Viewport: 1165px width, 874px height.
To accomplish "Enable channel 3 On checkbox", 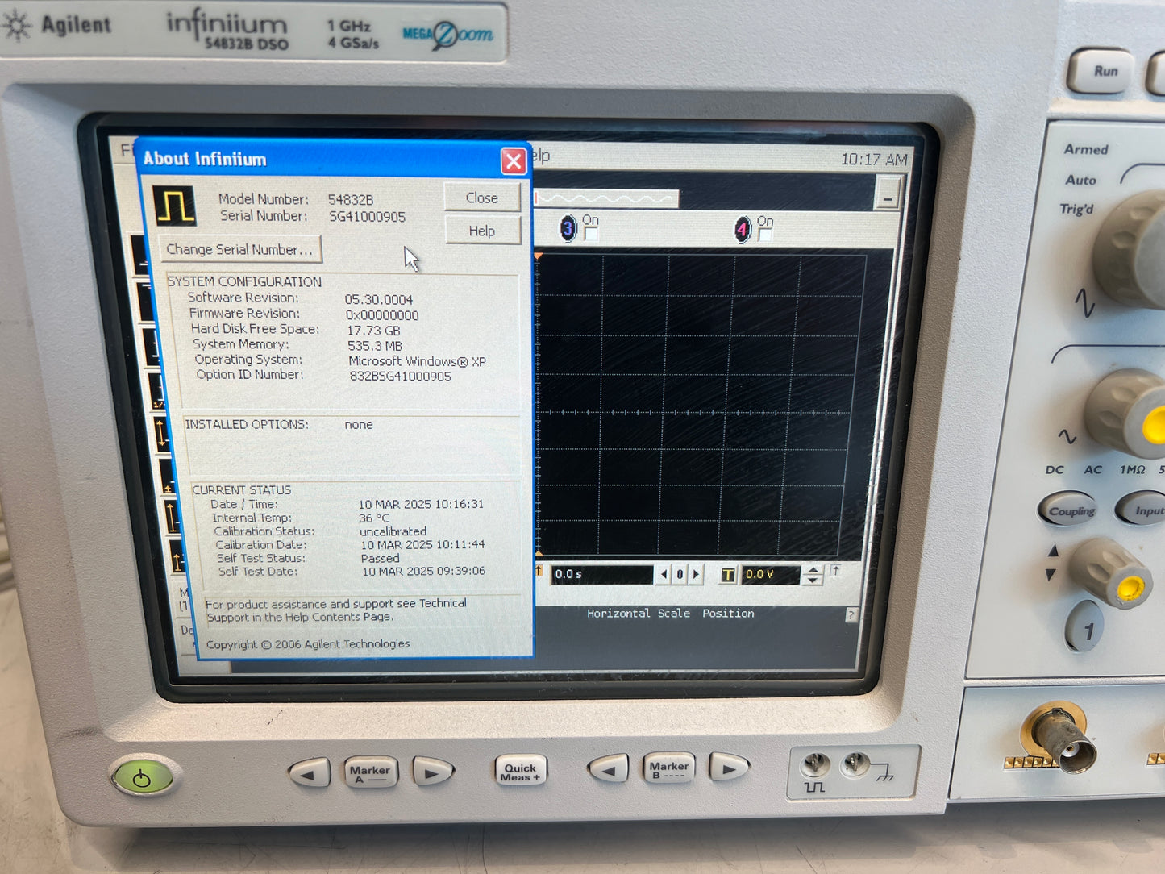I will coord(591,235).
